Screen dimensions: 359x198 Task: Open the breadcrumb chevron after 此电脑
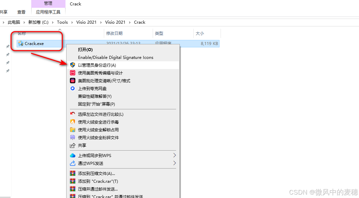click(24, 22)
